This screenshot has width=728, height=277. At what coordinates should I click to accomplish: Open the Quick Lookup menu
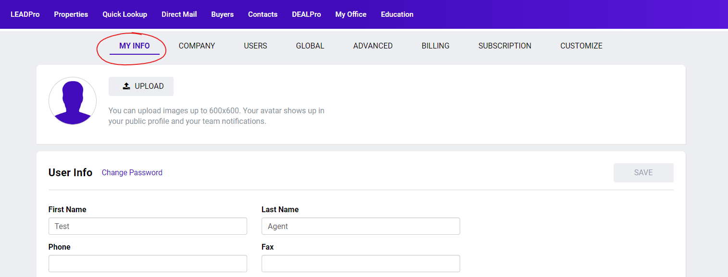coord(125,14)
